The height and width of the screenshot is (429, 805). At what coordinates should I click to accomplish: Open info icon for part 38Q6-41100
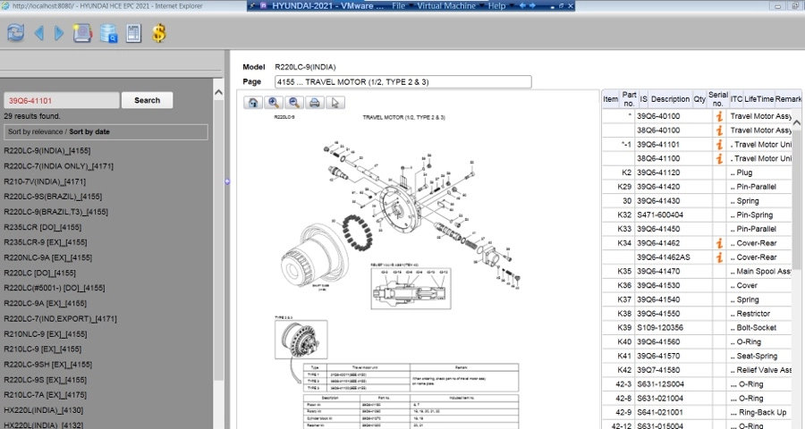coord(719,158)
